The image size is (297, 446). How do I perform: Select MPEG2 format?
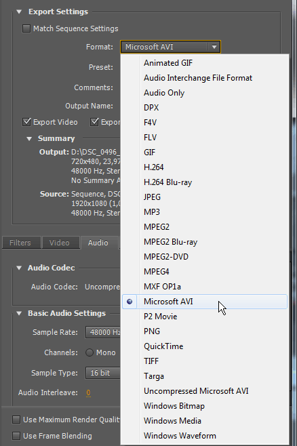tap(205, 227)
